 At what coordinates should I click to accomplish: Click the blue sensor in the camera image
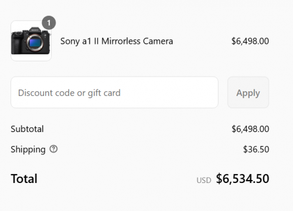(35, 43)
